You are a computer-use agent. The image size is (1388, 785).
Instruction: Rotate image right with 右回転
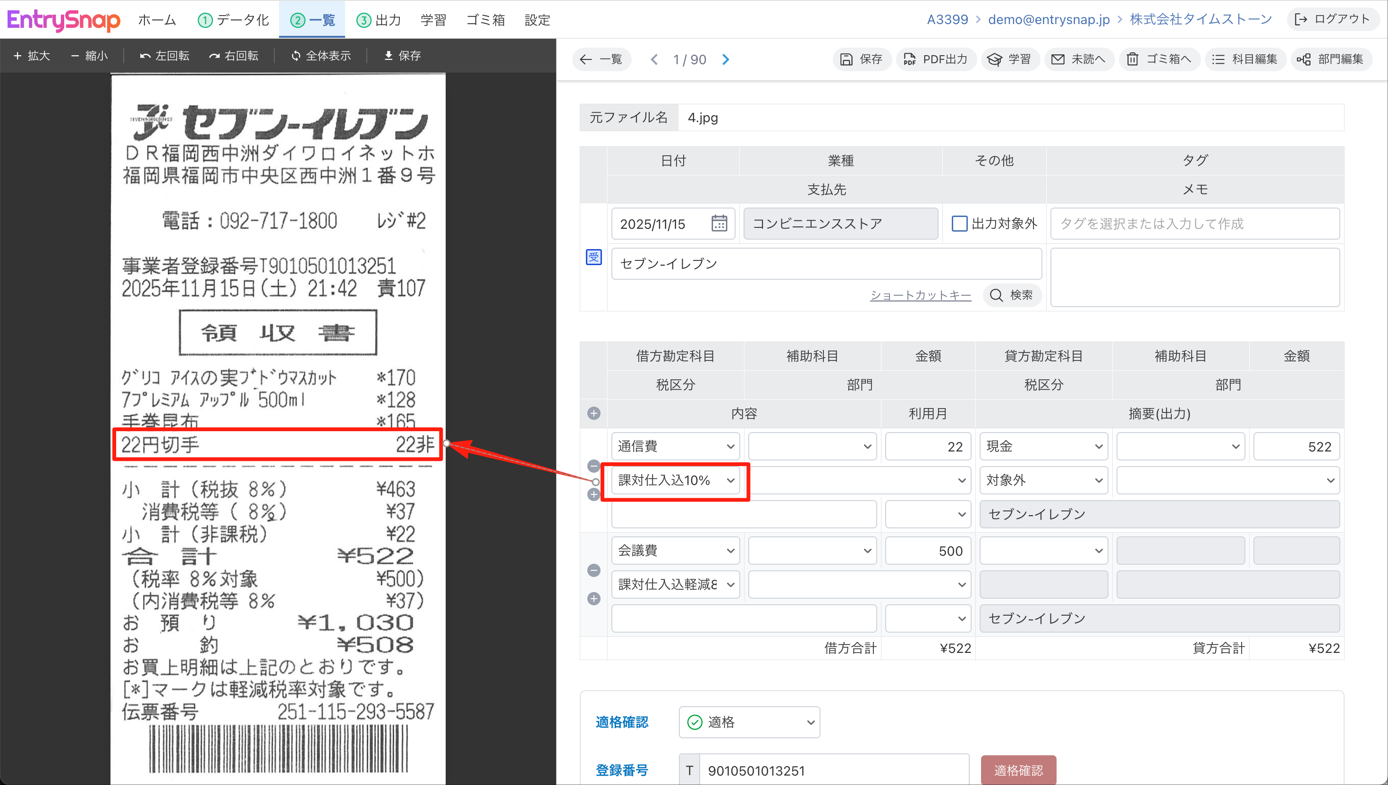tap(234, 56)
